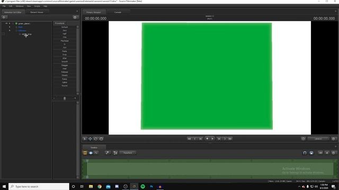Open Spotify from the taskbar
The width and height of the screenshot is (339, 190).
coord(142,186)
